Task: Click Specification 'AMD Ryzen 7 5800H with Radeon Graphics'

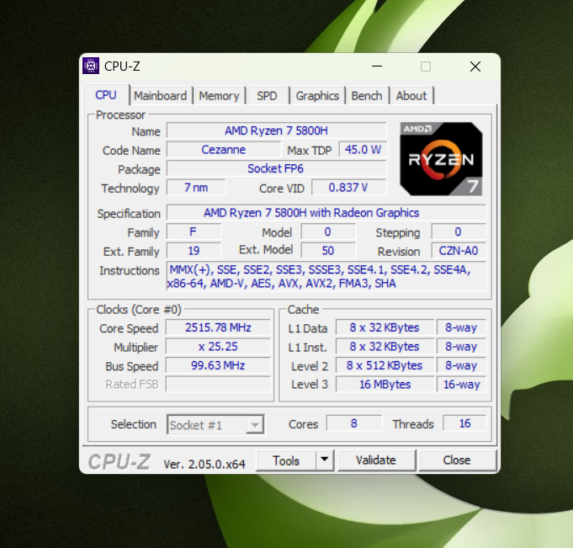Action: coord(326,213)
